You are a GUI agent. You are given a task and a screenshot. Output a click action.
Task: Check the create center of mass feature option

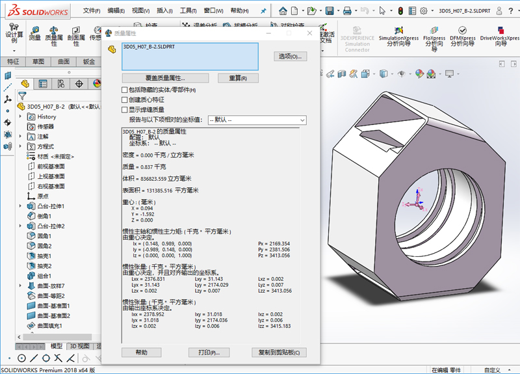(125, 100)
